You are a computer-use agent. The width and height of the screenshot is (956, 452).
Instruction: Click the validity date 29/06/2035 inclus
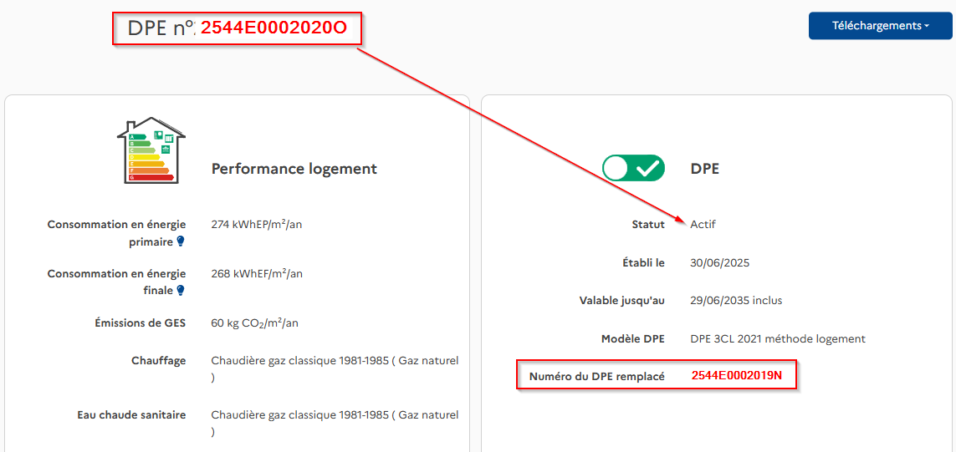point(736,300)
